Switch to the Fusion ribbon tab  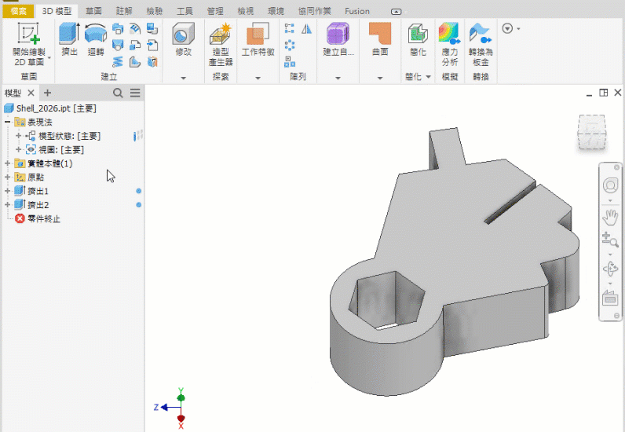pos(357,11)
